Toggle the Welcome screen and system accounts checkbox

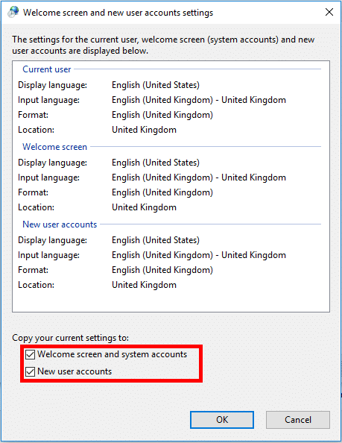coord(31,354)
